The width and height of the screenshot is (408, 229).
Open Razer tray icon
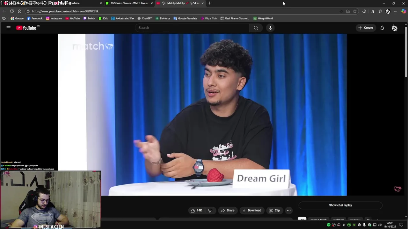click(x=349, y=225)
